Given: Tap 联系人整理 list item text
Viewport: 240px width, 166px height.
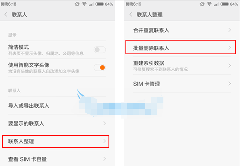Looking at the screenshot, I should [21, 141].
